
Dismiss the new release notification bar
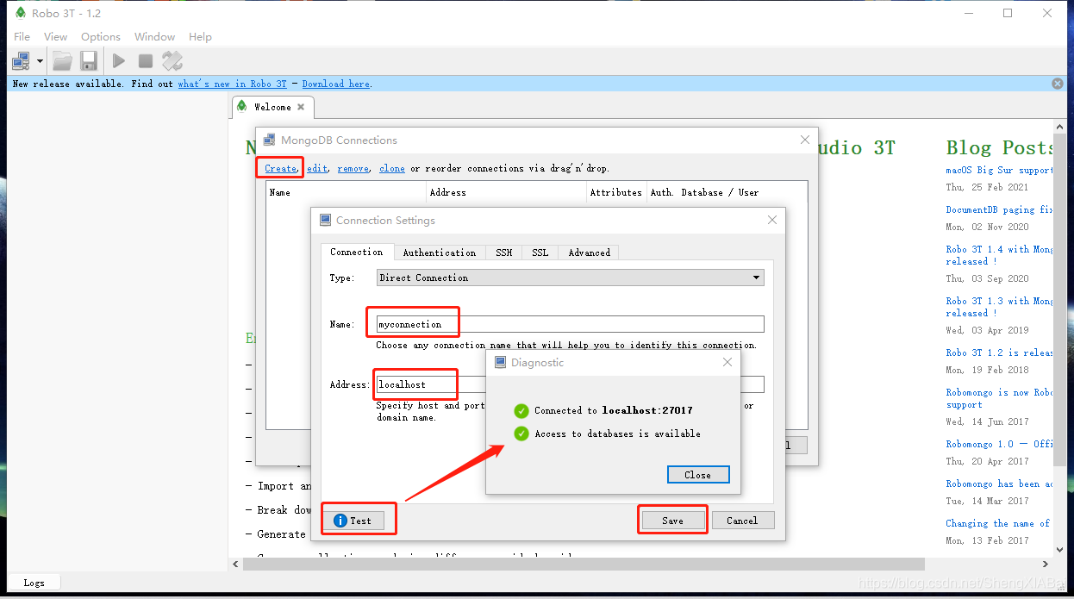pos(1058,84)
